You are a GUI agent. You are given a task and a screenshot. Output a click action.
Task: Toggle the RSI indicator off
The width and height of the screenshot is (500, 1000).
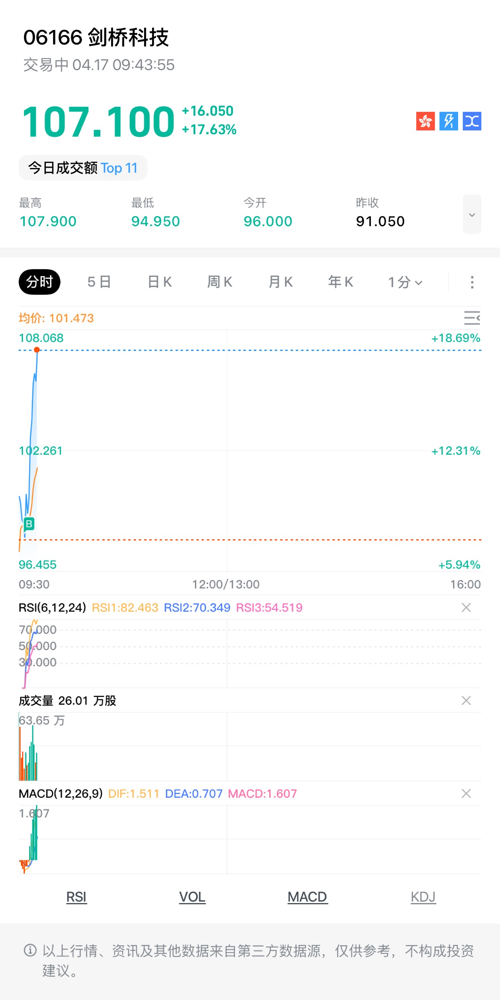pos(76,897)
